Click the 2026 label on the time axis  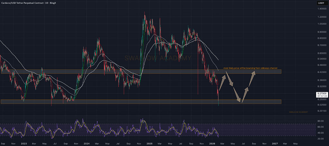212,142
